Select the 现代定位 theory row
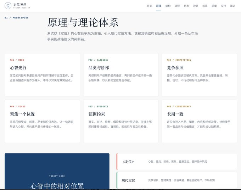This screenshot has width=241, height=190. (177, 180)
